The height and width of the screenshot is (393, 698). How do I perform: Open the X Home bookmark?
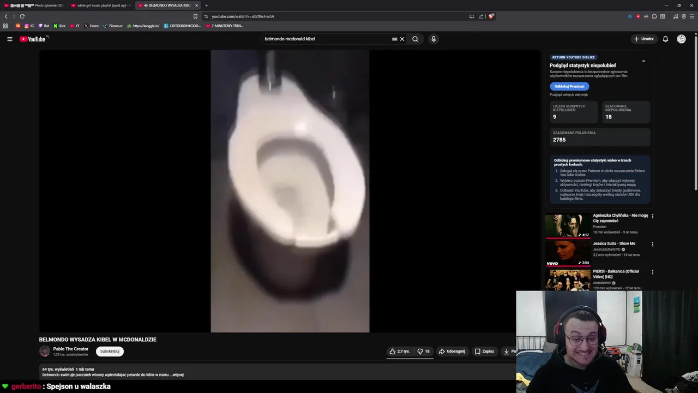coord(92,26)
